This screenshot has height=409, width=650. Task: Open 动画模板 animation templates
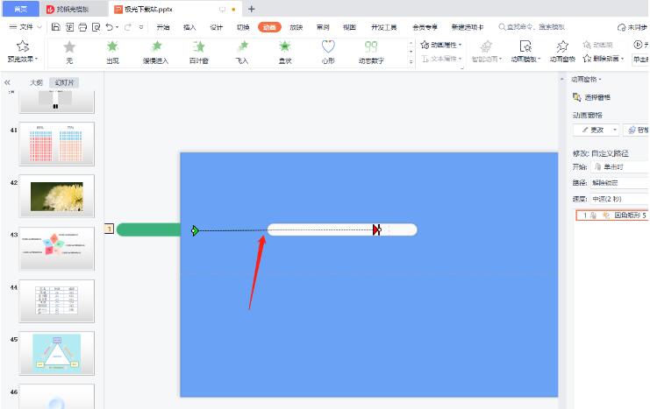(x=525, y=52)
